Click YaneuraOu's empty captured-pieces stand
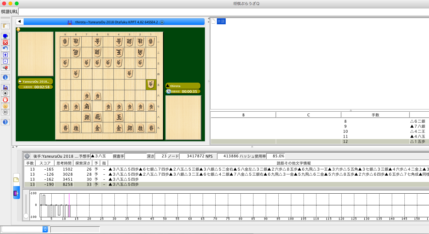The image size is (429, 234). [x=36, y=54]
